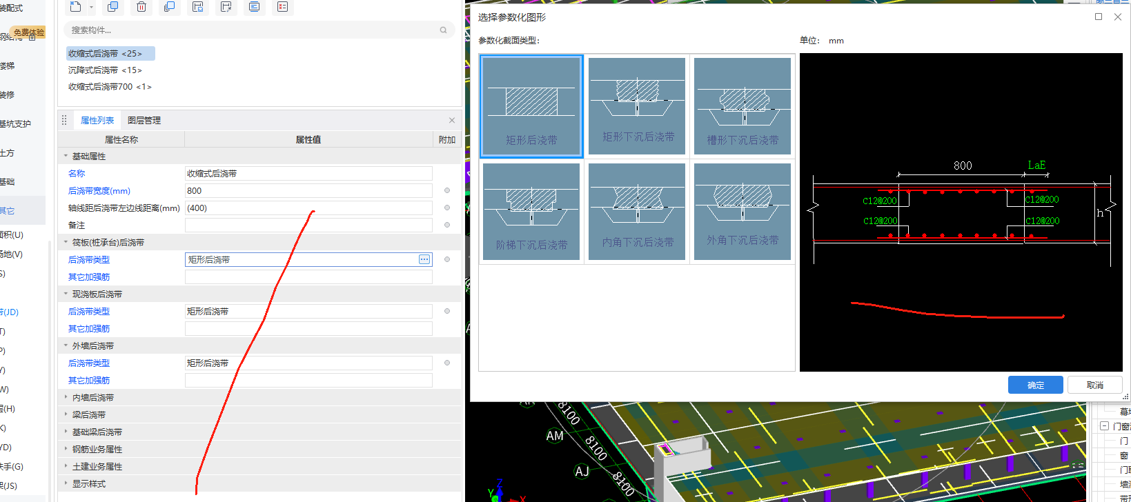Screen dimensions: 1131x502
Task: Expand the 钢筋业务属性 group
Action: coord(66,449)
